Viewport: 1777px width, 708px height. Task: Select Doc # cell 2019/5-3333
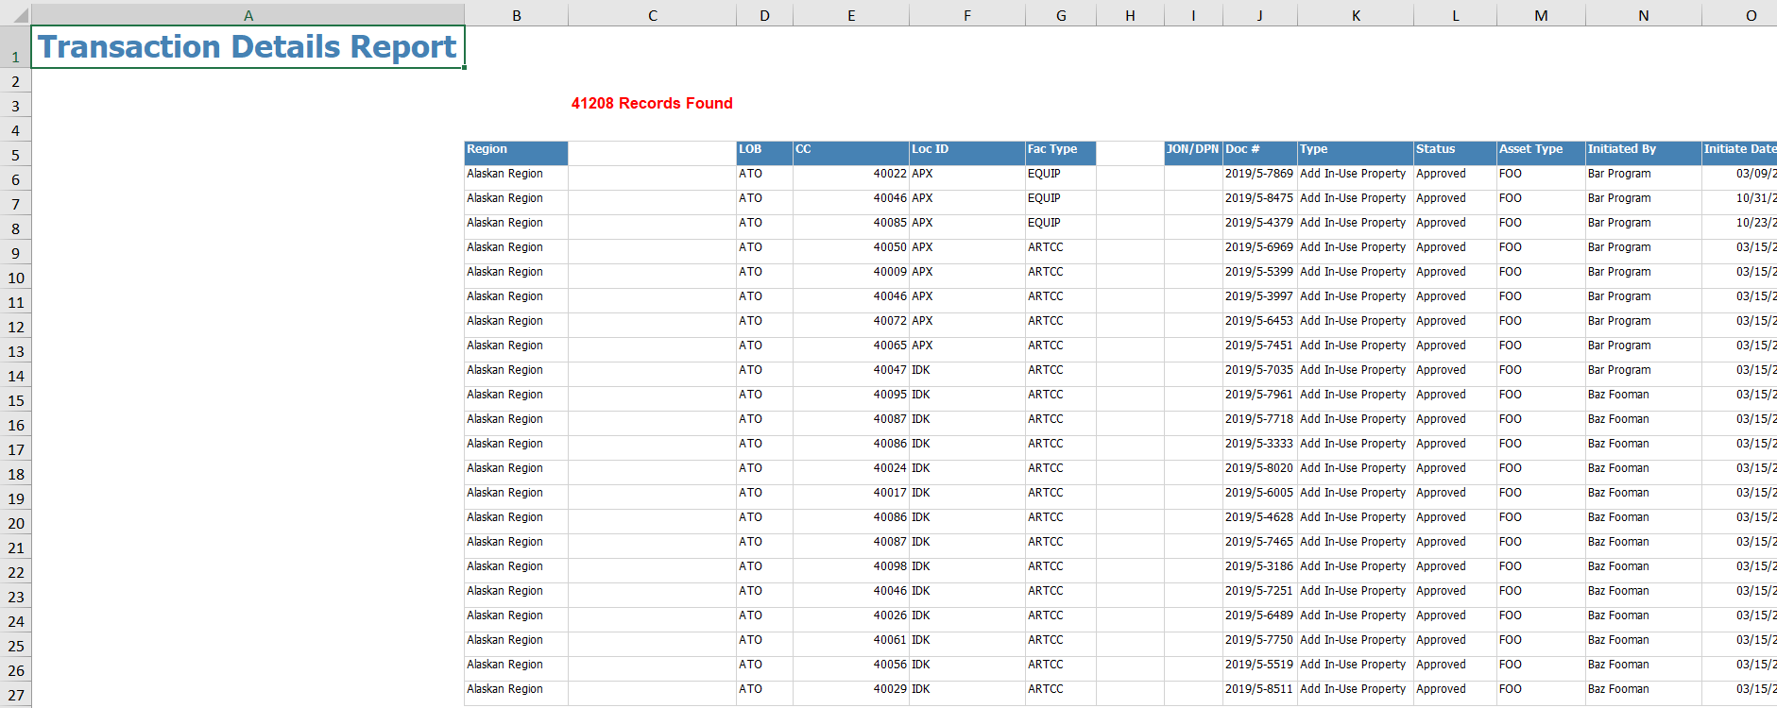pyautogui.click(x=1260, y=447)
